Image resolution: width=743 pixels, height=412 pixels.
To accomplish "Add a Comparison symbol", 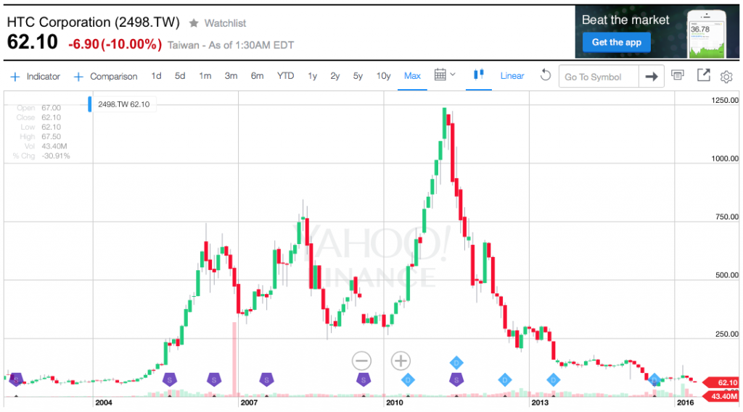I will (x=106, y=77).
